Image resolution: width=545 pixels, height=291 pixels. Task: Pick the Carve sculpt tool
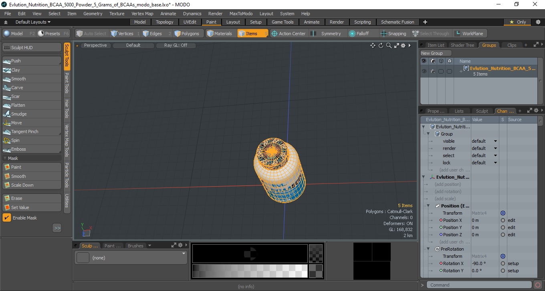pos(32,88)
